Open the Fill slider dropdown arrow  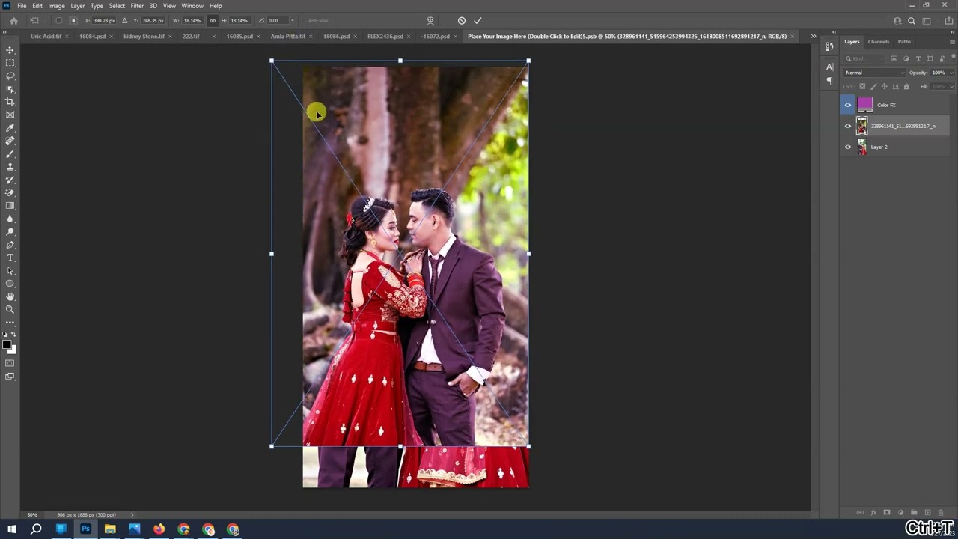[x=951, y=87]
